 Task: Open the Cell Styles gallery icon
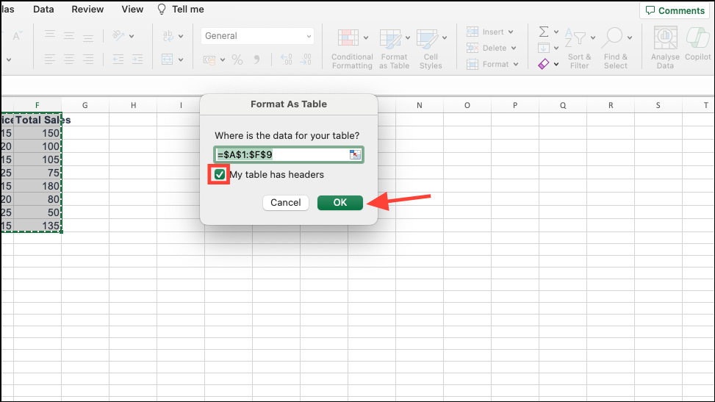tap(427, 39)
